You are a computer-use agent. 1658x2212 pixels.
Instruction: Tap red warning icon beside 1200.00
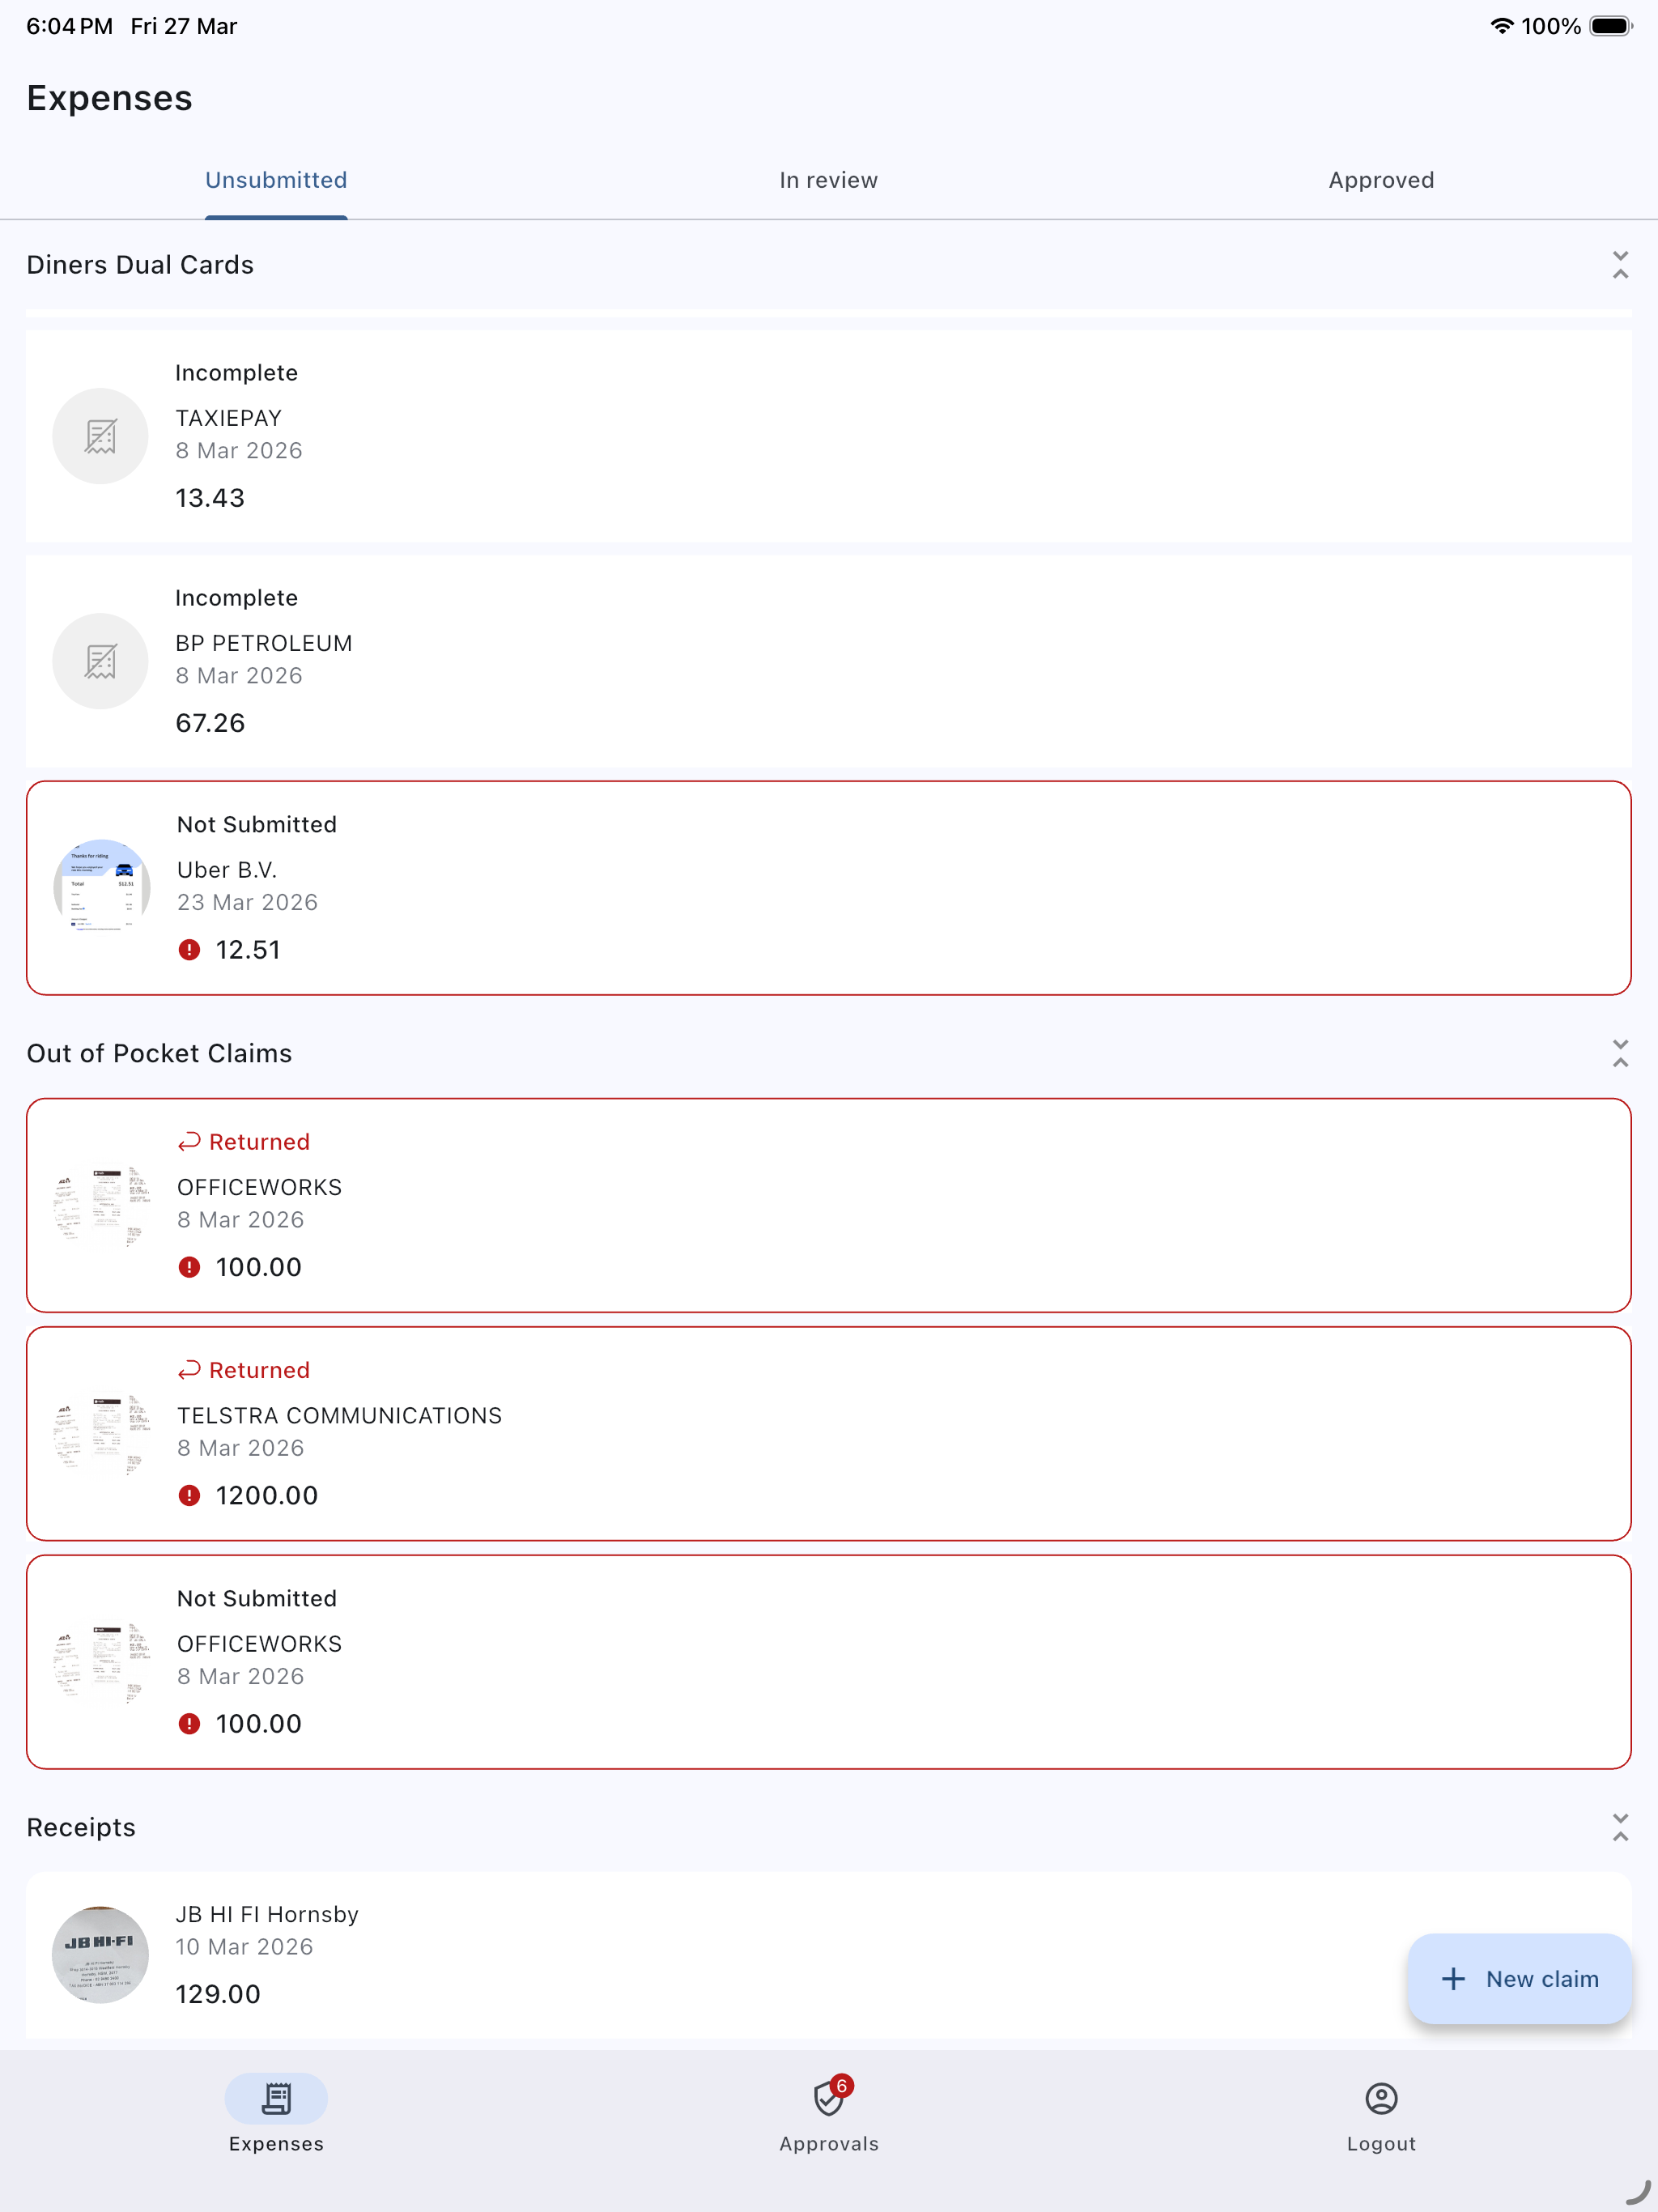tap(189, 1496)
